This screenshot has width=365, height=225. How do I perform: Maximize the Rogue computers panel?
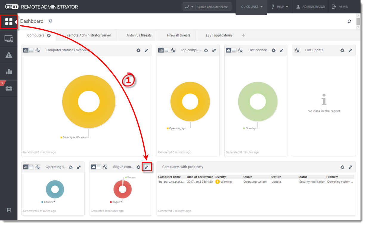click(146, 167)
